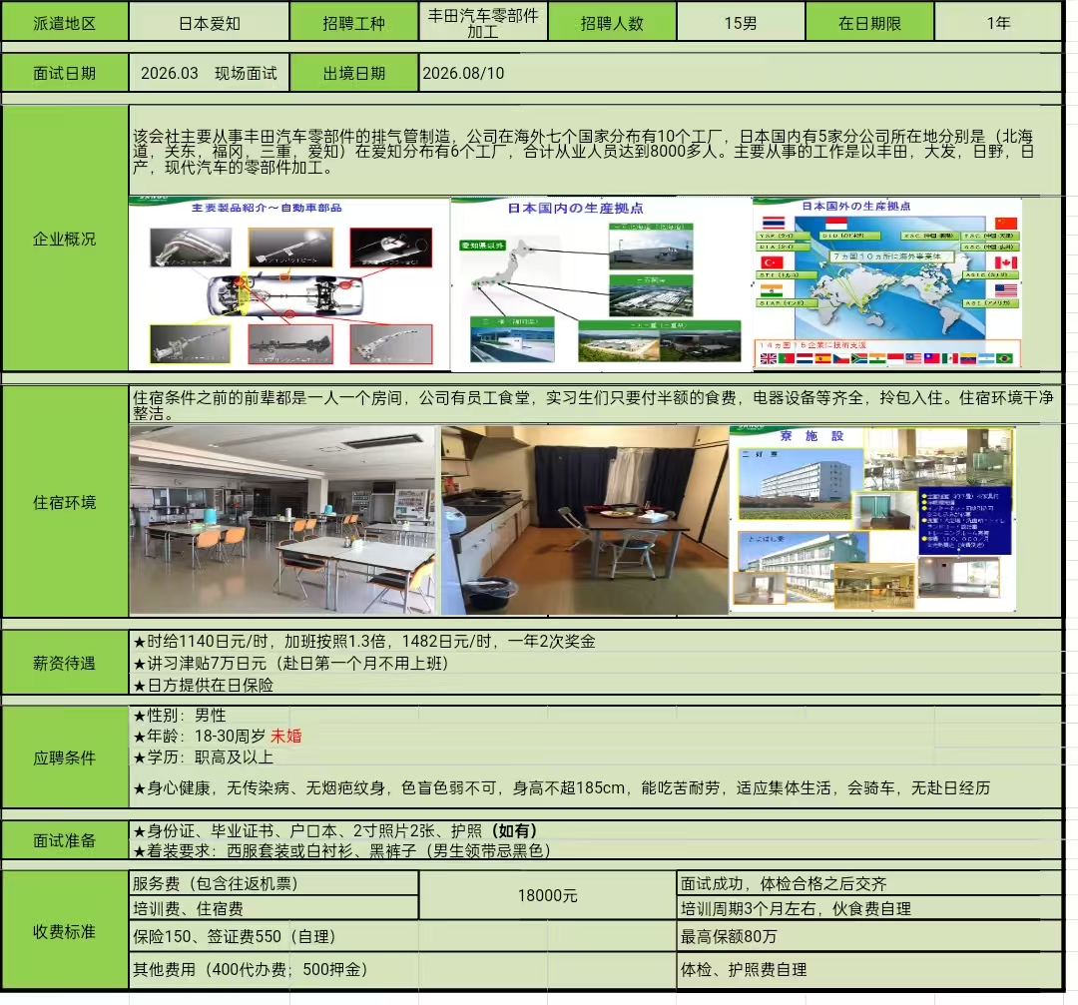Select the 薪资待遇 row label

[x=65, y=663]
